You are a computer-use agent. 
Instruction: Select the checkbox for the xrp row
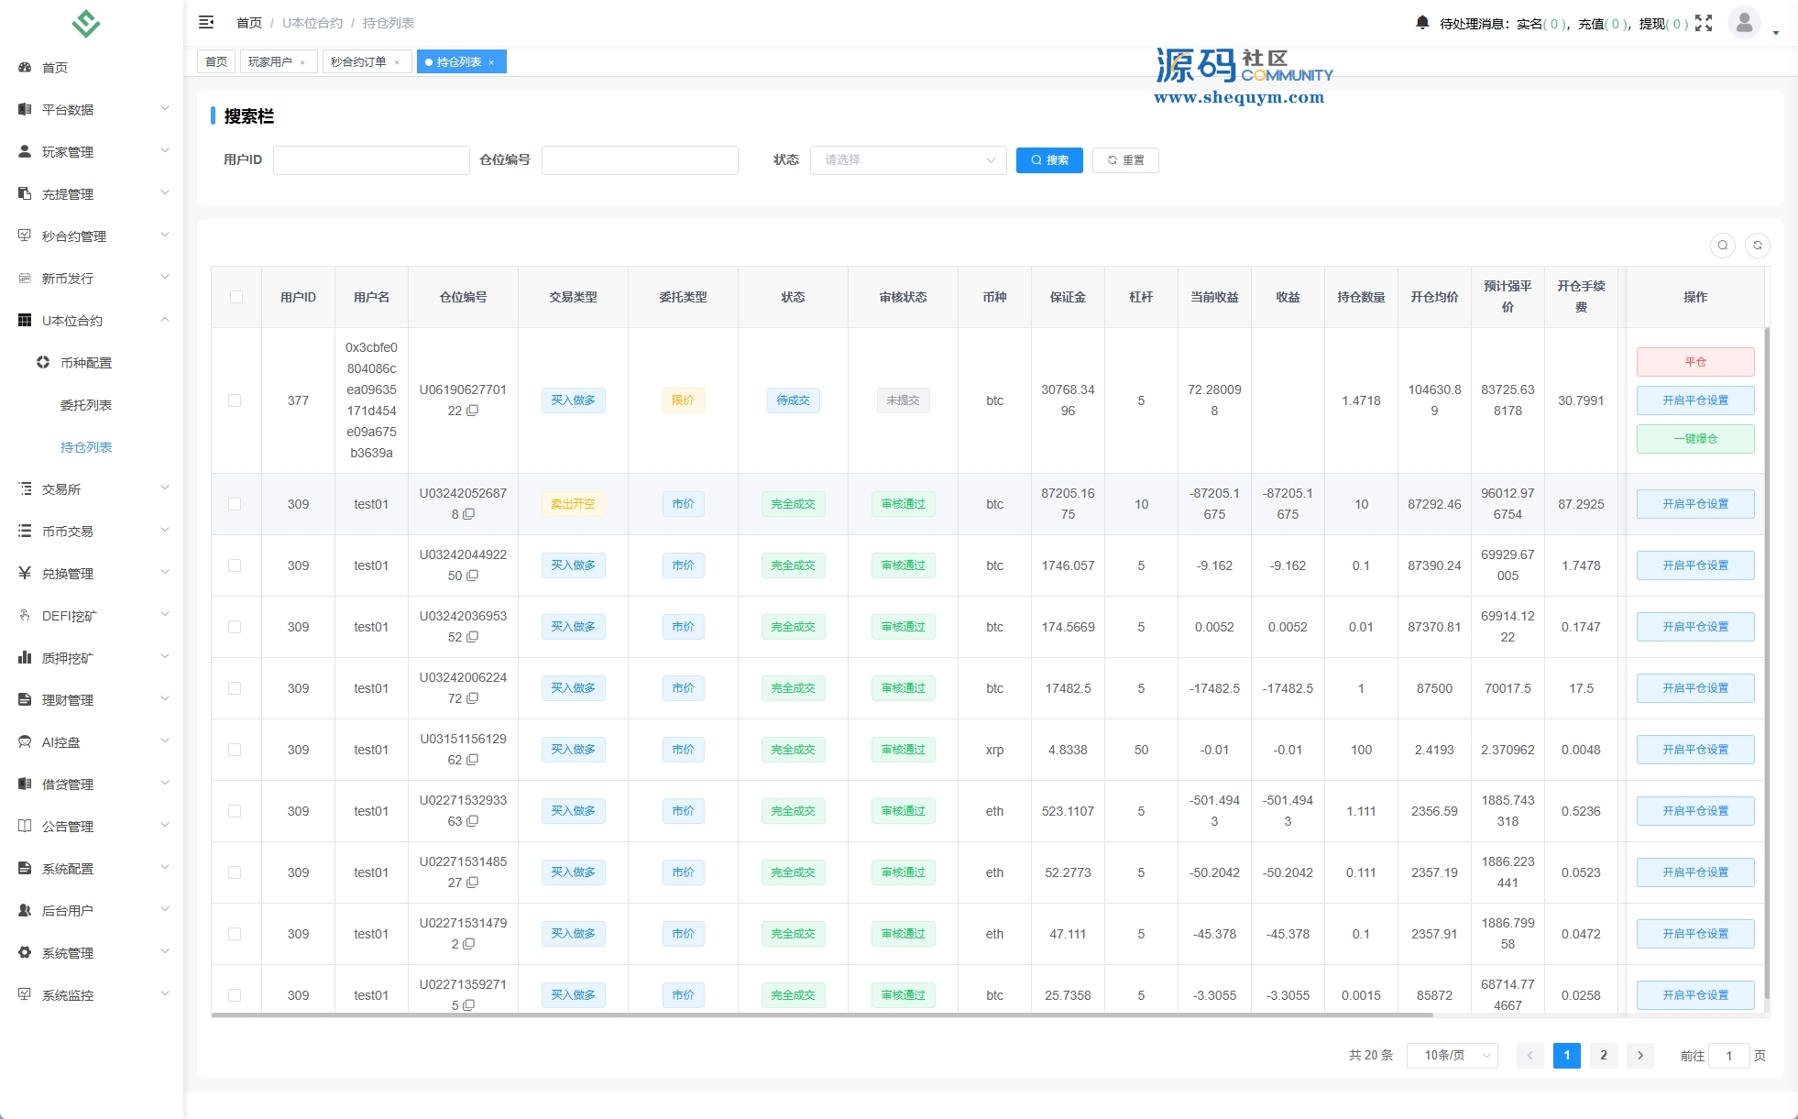coord(235,750)
